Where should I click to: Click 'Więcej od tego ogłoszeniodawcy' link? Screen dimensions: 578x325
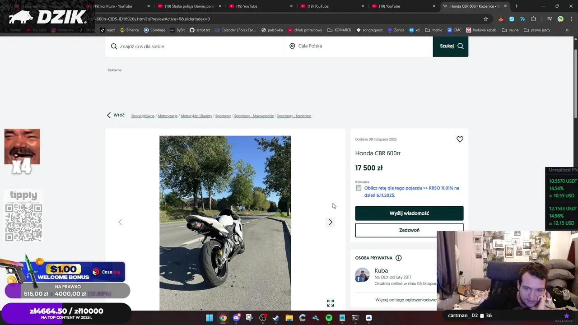(x=406, y=300)
